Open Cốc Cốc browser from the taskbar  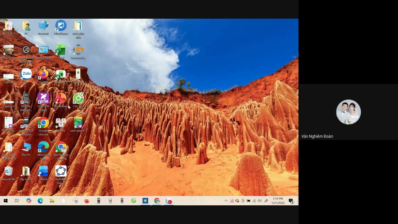[134, 201]
